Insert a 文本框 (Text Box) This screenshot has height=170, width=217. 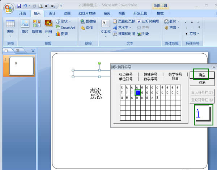pyautogui.click(x=105, y=27)
